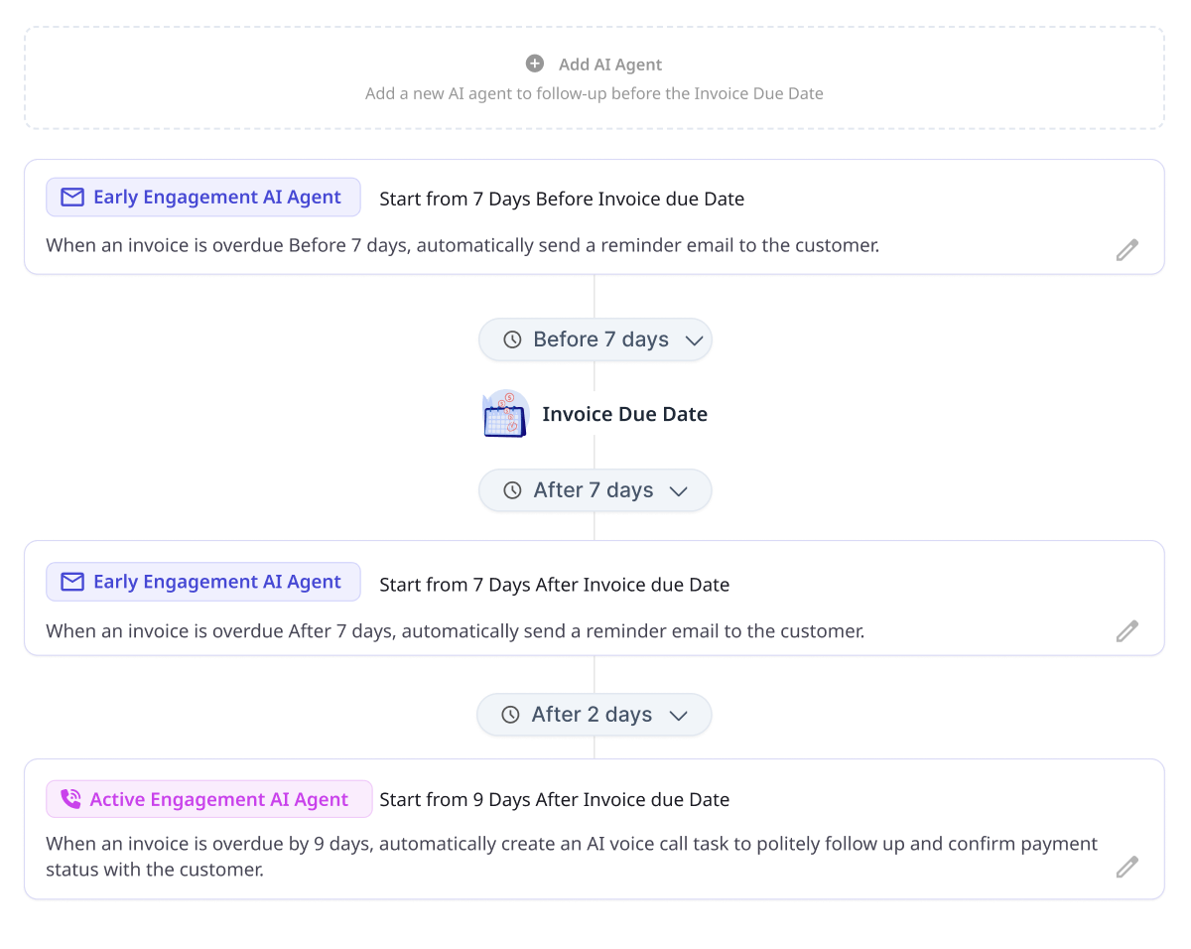The height and width of the screenshot is (949, 1191).
Task: Click 'Start from 9 Days After Invoice due Date'
Action: pyautogui.click(x=555, y=800)
